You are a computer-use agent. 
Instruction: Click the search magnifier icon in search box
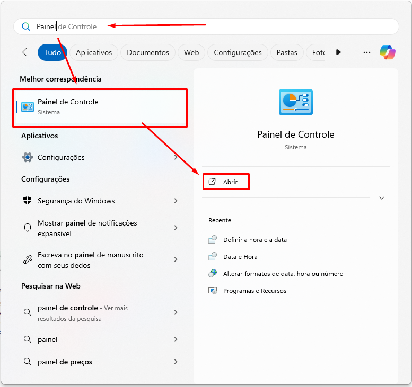[26, 26]
